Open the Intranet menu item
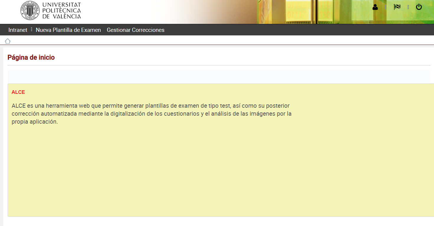This screenshot has width=434, height=226. (x=18, y=30)
